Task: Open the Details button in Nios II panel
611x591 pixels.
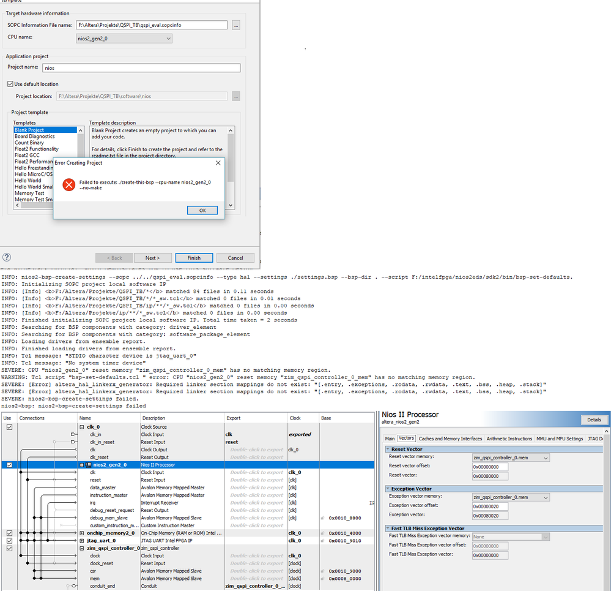Action: point(594,420)
